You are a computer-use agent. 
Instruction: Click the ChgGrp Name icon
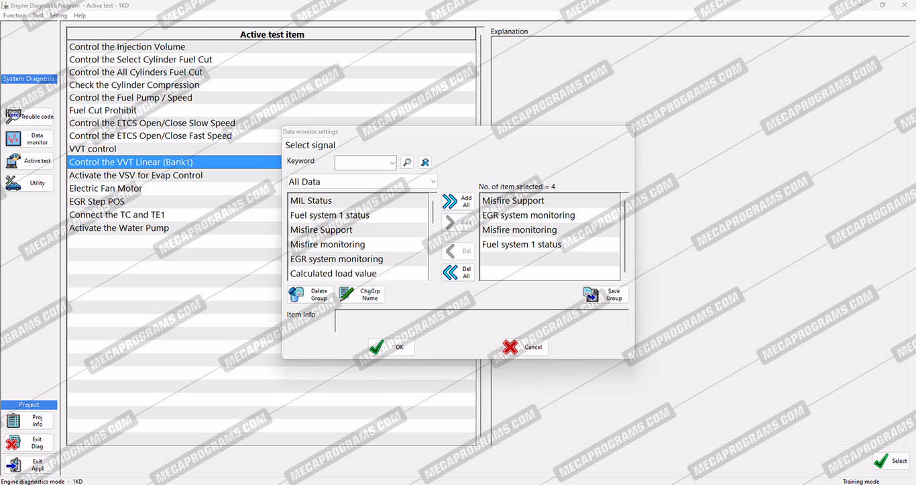(361, 295)
